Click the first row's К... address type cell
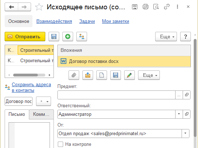198x148 pixels. point(11,50)
